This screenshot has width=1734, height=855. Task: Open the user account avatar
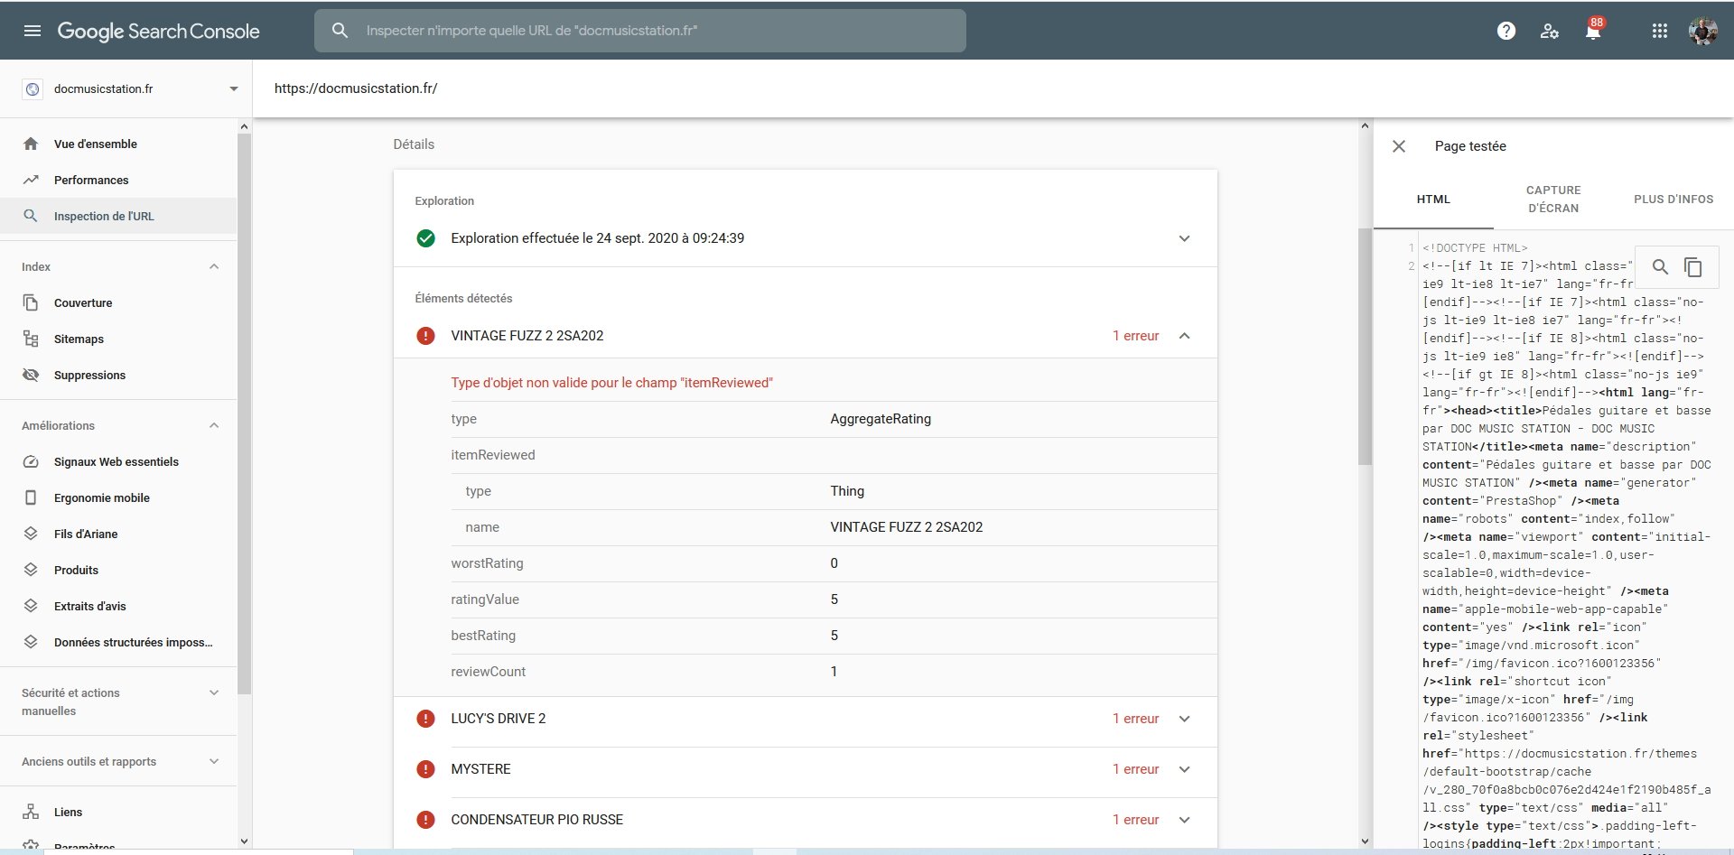click(x=1703, y=31)
